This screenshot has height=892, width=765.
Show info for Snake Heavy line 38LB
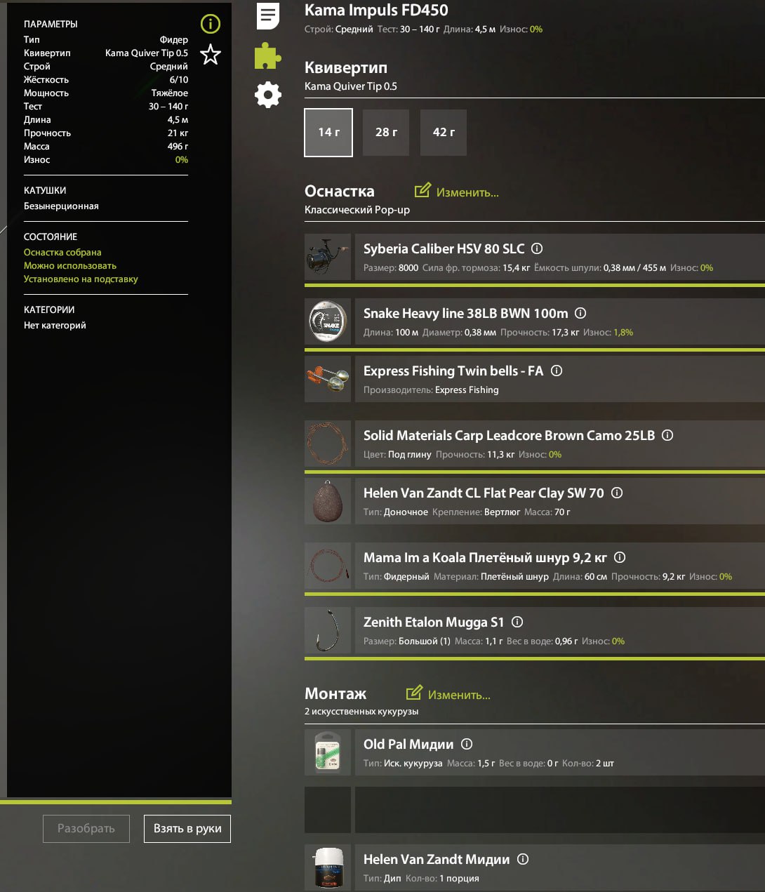coord(580,313)
